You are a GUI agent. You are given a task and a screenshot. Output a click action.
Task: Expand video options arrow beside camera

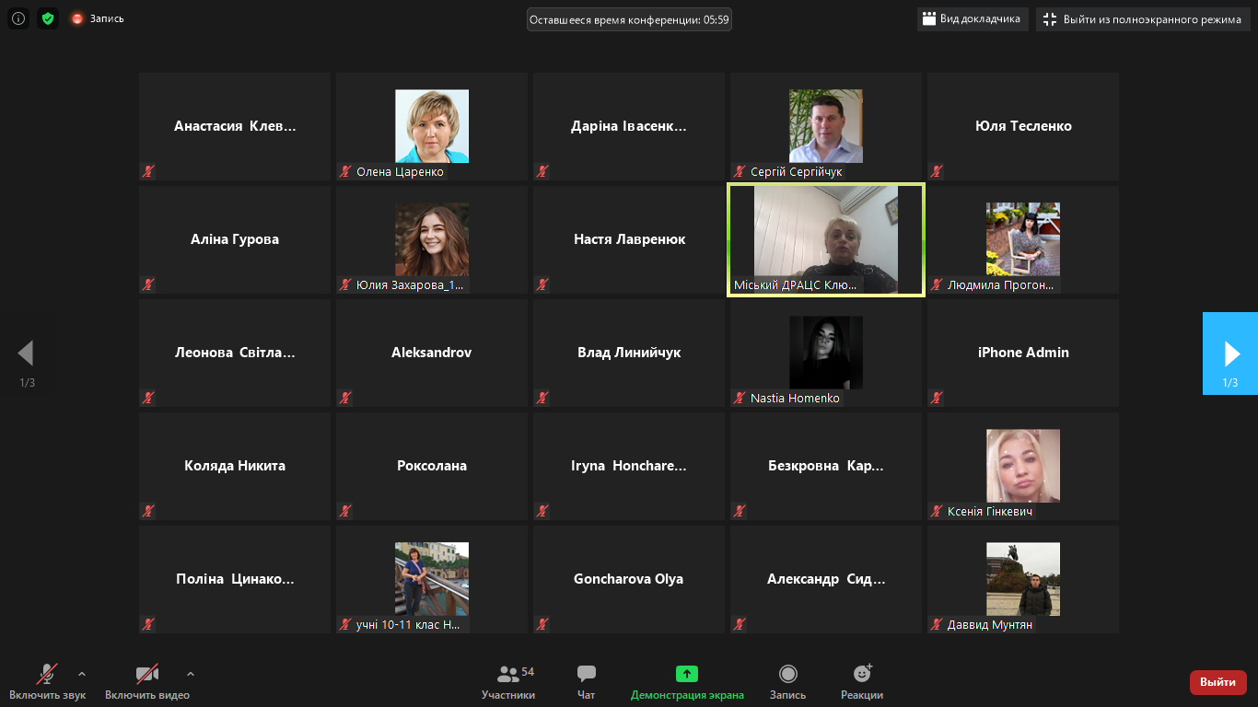pos(191,673)
